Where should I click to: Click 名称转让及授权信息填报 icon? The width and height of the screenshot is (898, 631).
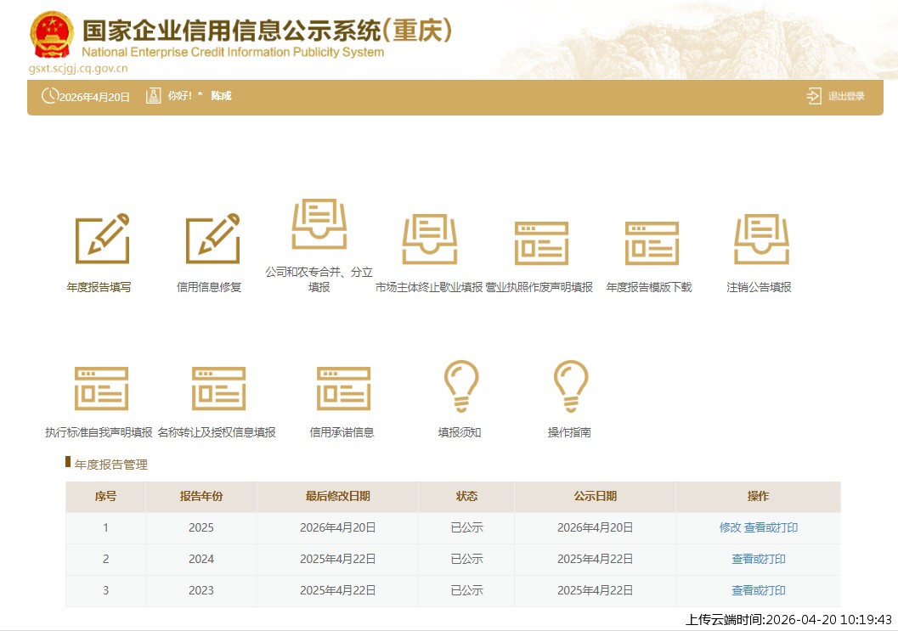click(x=218, y=388)
